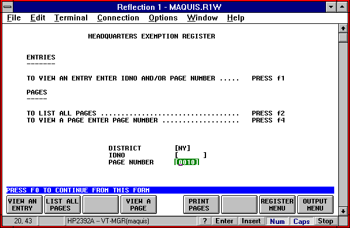Click the up arrow of the vertical scrollbar
Viewport: 350px width, 228px height.
click(343, 29)
